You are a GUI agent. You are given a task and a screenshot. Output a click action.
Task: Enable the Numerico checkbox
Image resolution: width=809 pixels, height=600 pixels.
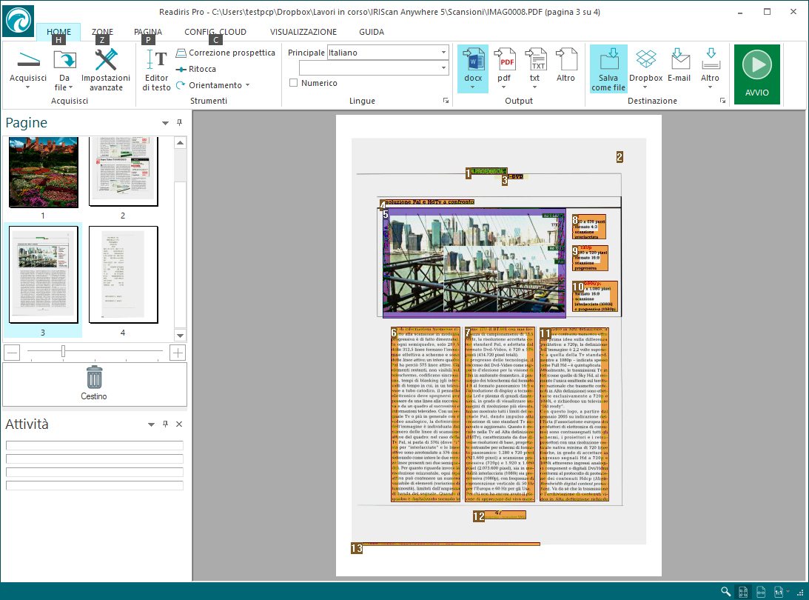click(x=294, y=83)
